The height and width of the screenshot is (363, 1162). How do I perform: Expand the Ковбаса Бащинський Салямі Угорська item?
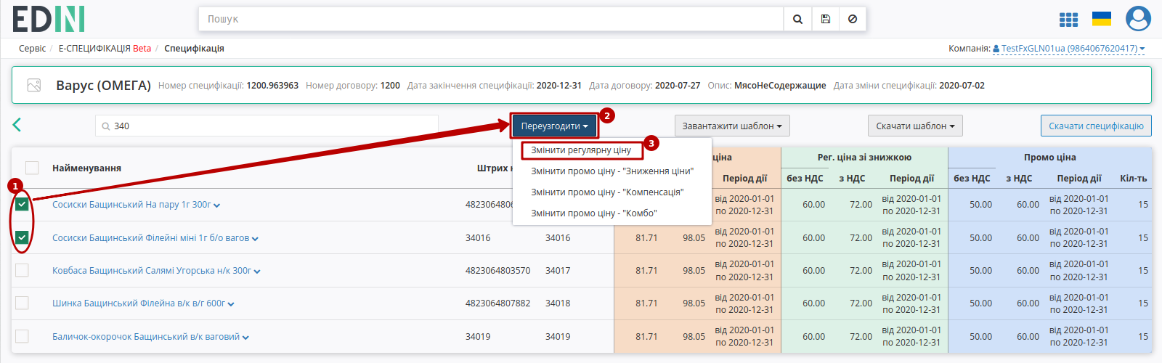(x=257, y=271)
